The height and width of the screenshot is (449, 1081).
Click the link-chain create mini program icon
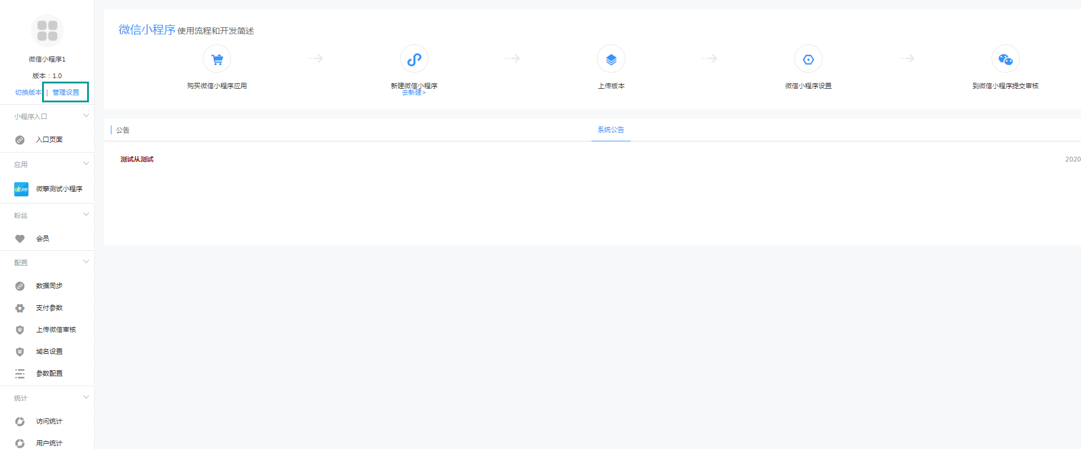tap(414, 59)
